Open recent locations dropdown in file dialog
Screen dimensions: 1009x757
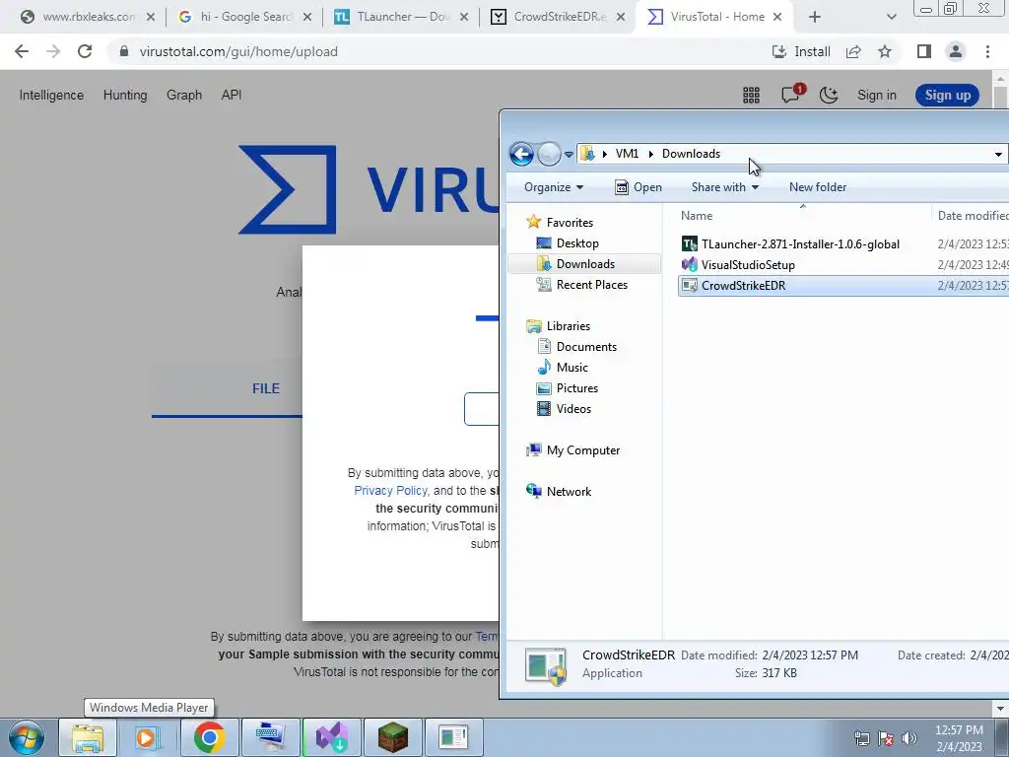[x=569, y=155]
